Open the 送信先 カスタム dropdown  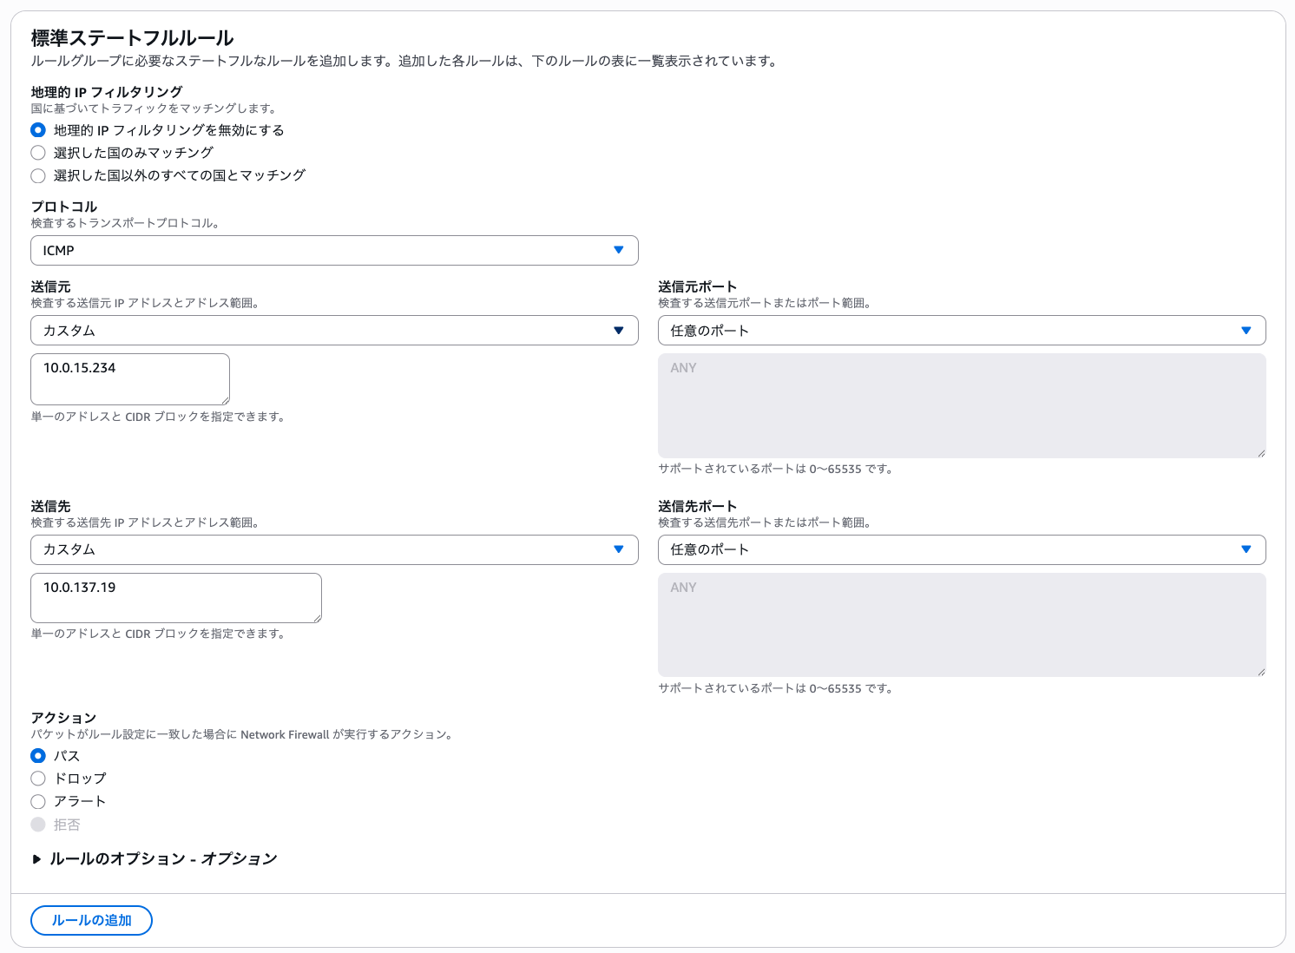[x=334, y=549]
